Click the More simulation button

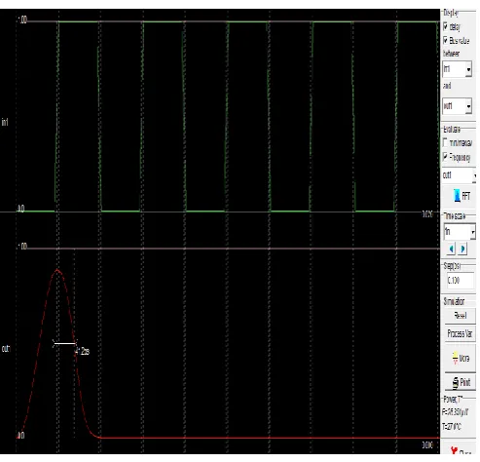pos(461,359)
